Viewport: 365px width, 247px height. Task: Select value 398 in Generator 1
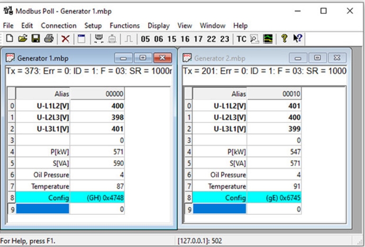pyautogui.click(x=97, y=117)
